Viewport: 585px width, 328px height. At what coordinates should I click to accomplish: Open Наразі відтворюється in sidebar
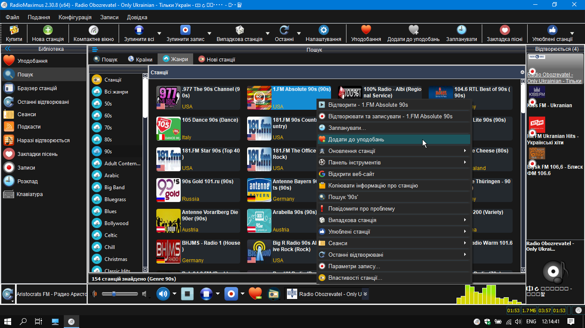[44, 140]
